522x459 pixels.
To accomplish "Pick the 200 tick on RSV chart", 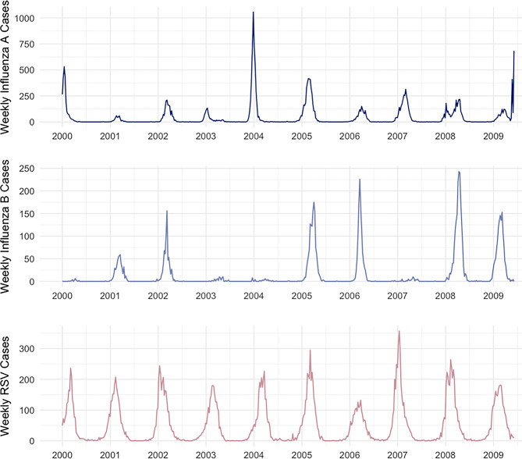I will click(x=27, y=379).
